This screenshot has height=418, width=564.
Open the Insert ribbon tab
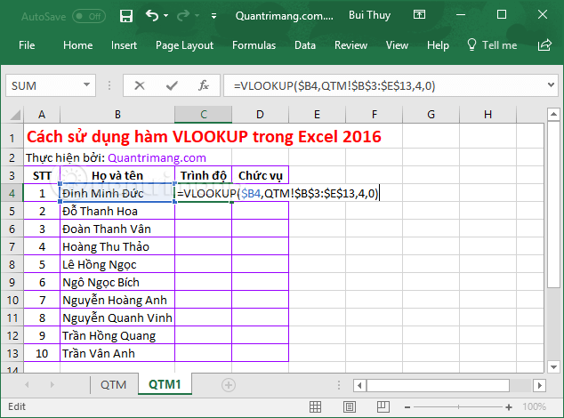click(x=124, y=45)
